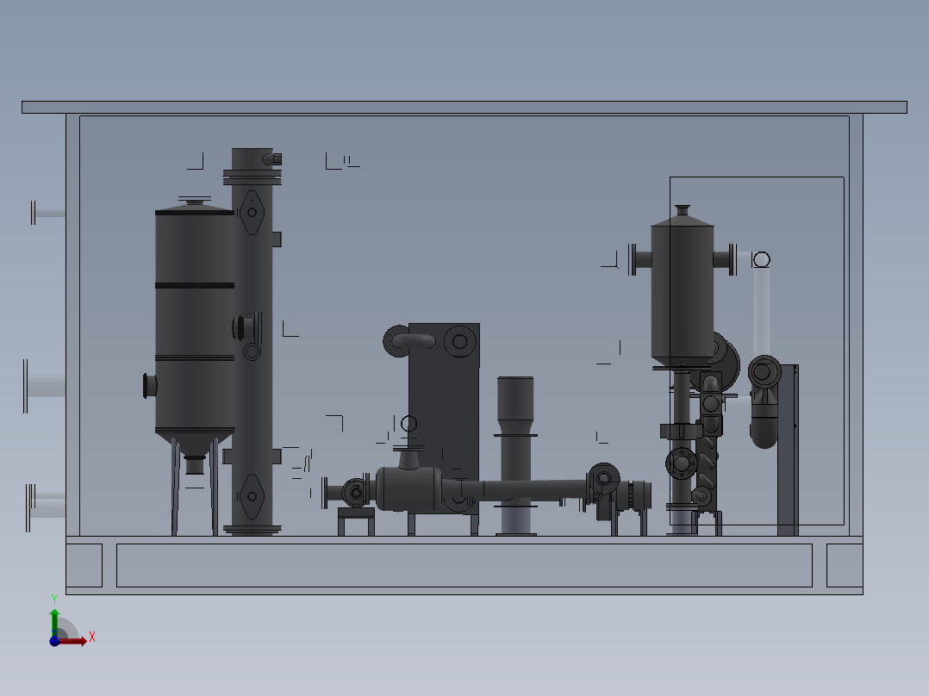Viewport: 929px width, 696px height.
Task: Select the side nozzle on the conical tank
Action: click(x=150, y=386)
